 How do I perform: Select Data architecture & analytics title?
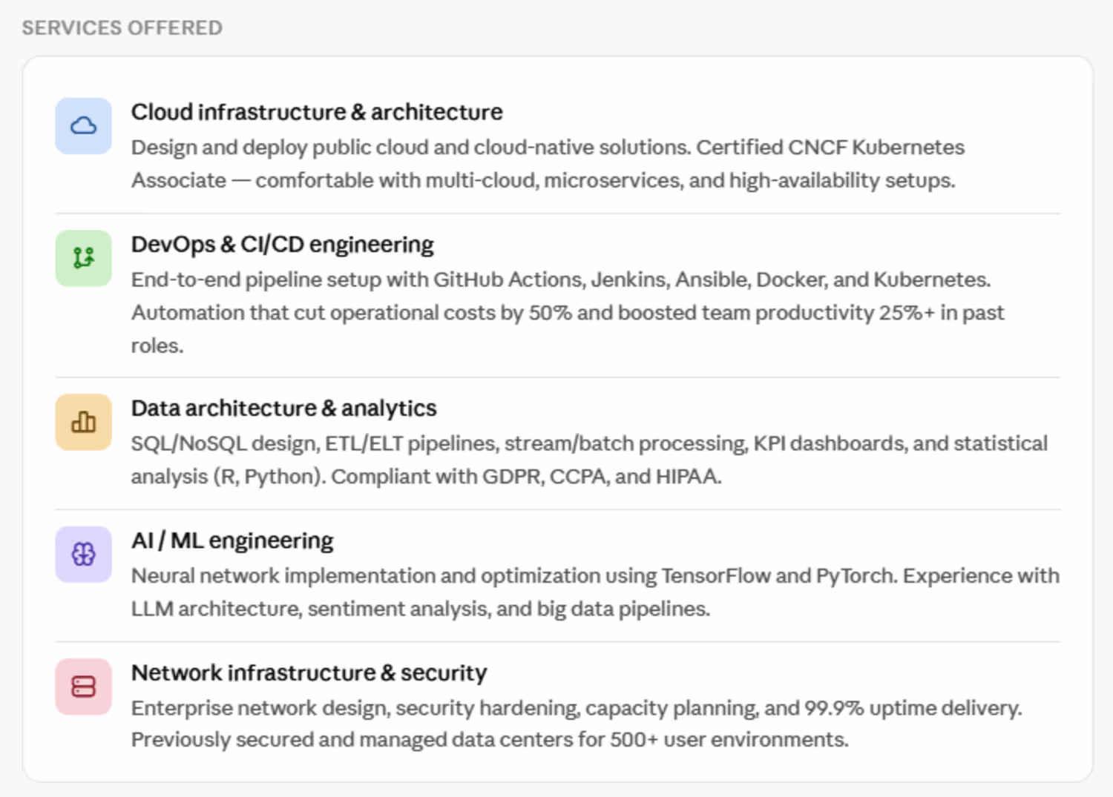[x=284, y=409]
